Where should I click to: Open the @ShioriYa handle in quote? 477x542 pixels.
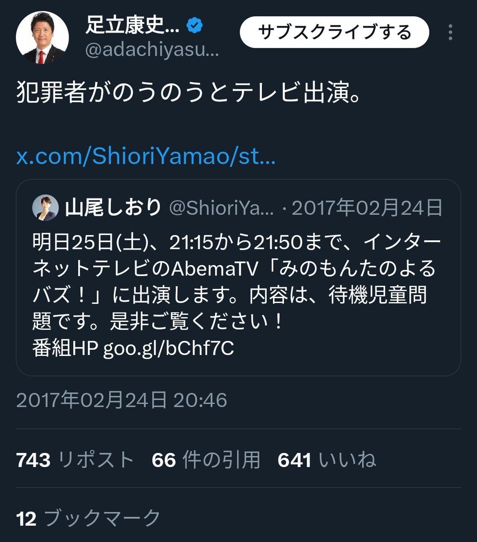(x=222, y=208)
